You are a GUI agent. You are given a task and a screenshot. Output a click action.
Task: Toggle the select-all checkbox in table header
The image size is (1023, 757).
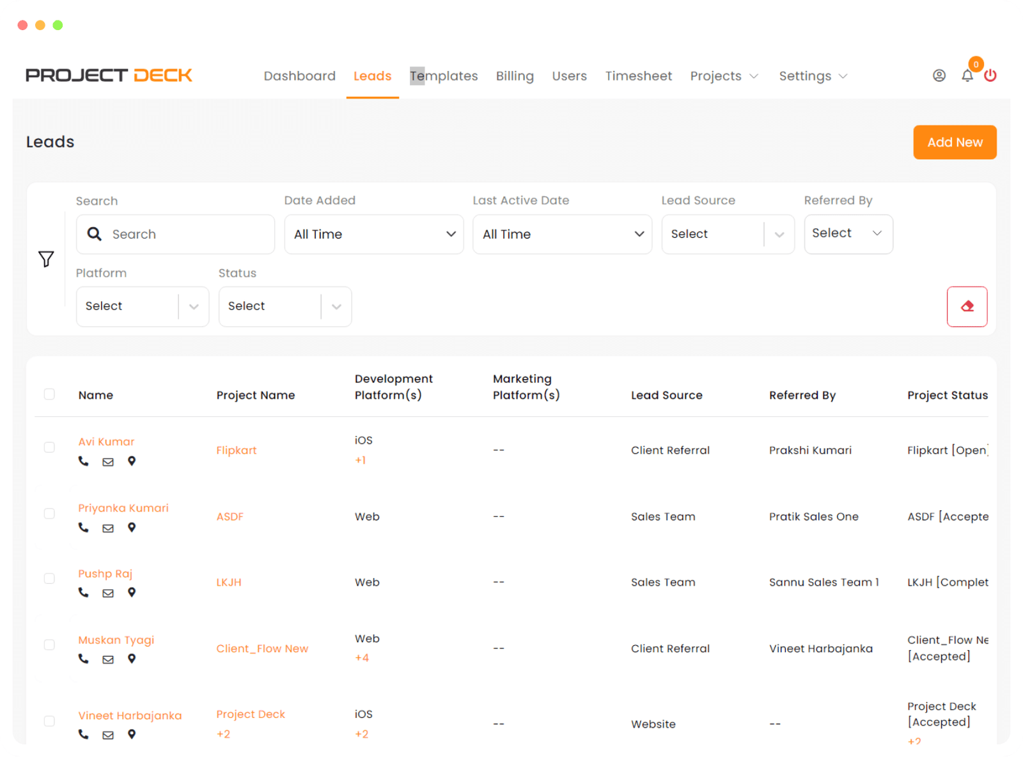(x=49, y=394)
